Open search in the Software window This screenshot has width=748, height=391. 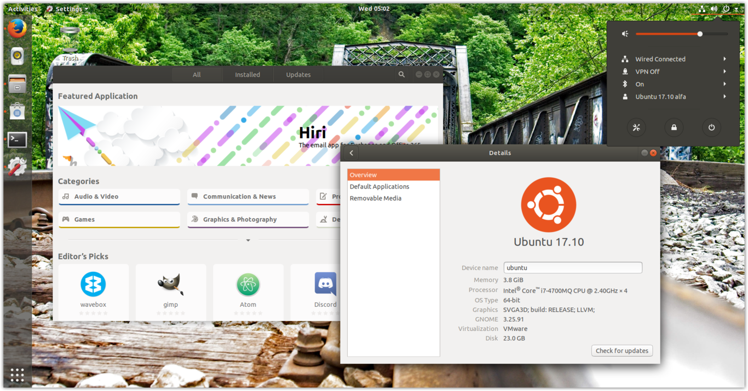[401, 74]
